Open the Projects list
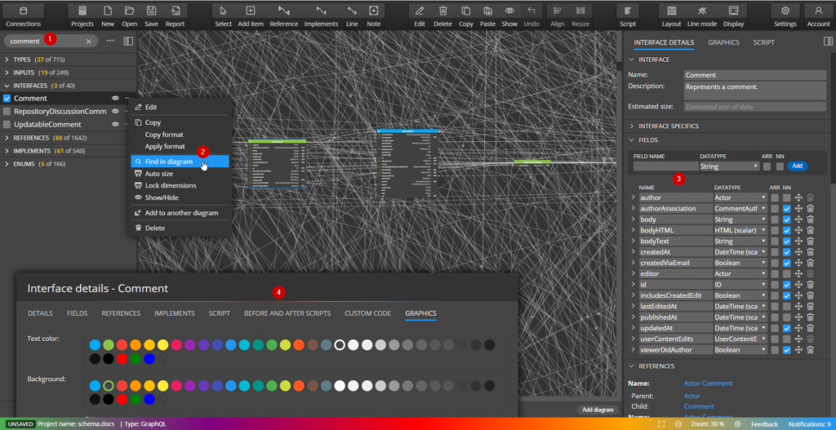The width and height of the screenshot is (836, 430). [x=82, y=16]
